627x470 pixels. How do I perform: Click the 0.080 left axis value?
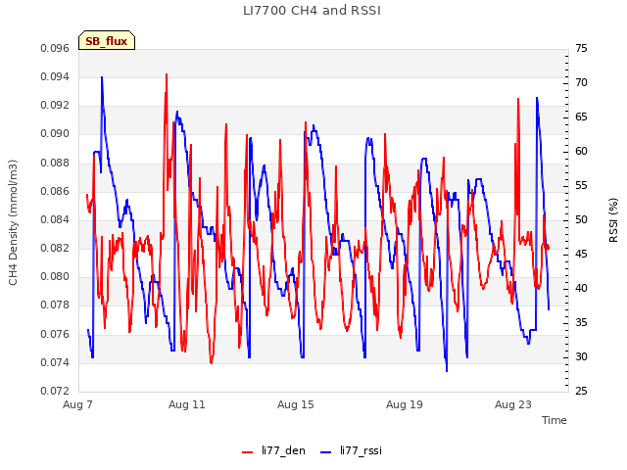click(x=55, y=276)
